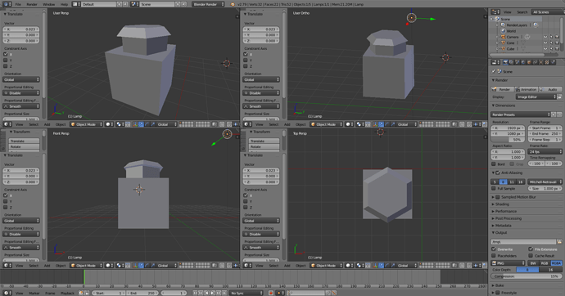Toggle Cube visibility eye icon in outliner
The width and height of the screenshot is (565, 296).
click(x=545, y=48)
